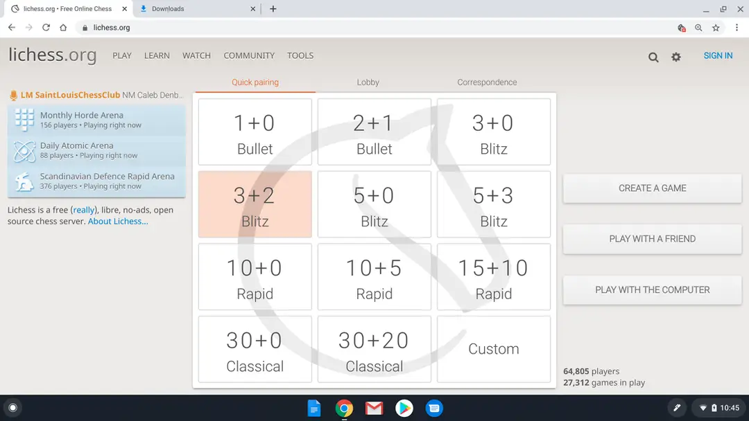
Task: Click the Scandinavian Defence rabbit icon
Action: point(24,181)
